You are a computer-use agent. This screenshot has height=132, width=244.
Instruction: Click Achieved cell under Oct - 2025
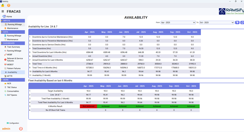click(x=191, y=106)
